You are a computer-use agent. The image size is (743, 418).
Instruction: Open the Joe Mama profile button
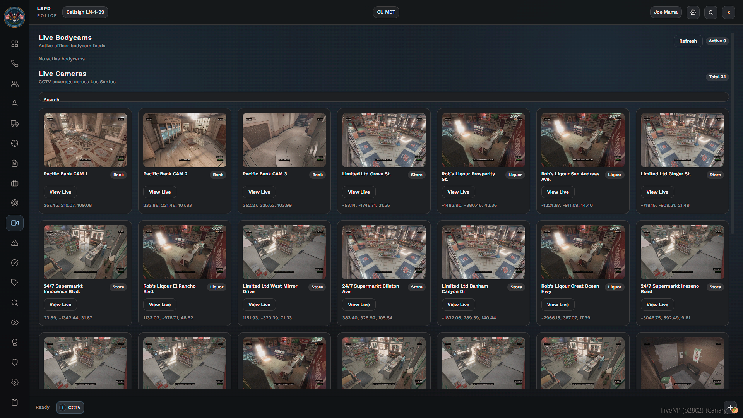(x=666, y=12)
